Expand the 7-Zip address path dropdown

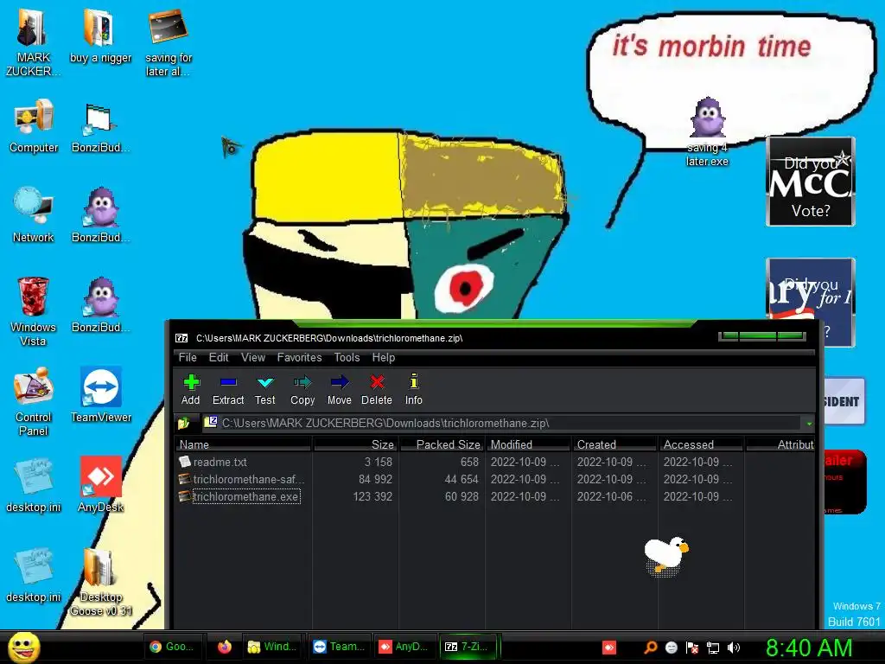coord(809,424)
